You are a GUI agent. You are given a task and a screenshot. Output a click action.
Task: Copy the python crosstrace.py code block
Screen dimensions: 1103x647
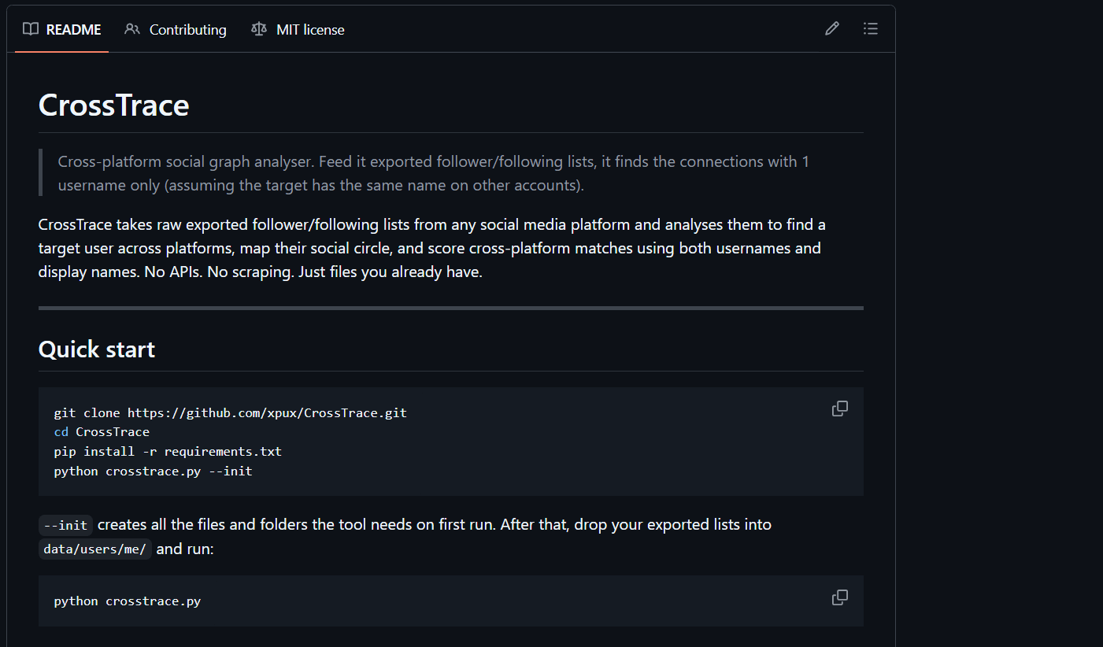(840, 597)
